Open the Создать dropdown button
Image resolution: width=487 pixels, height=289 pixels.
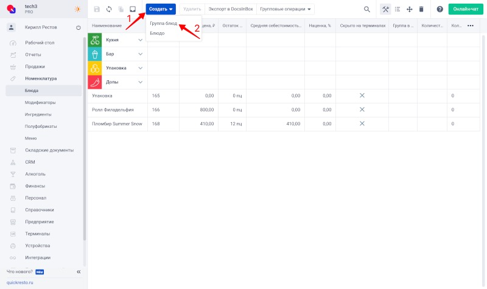click(161, 9)
